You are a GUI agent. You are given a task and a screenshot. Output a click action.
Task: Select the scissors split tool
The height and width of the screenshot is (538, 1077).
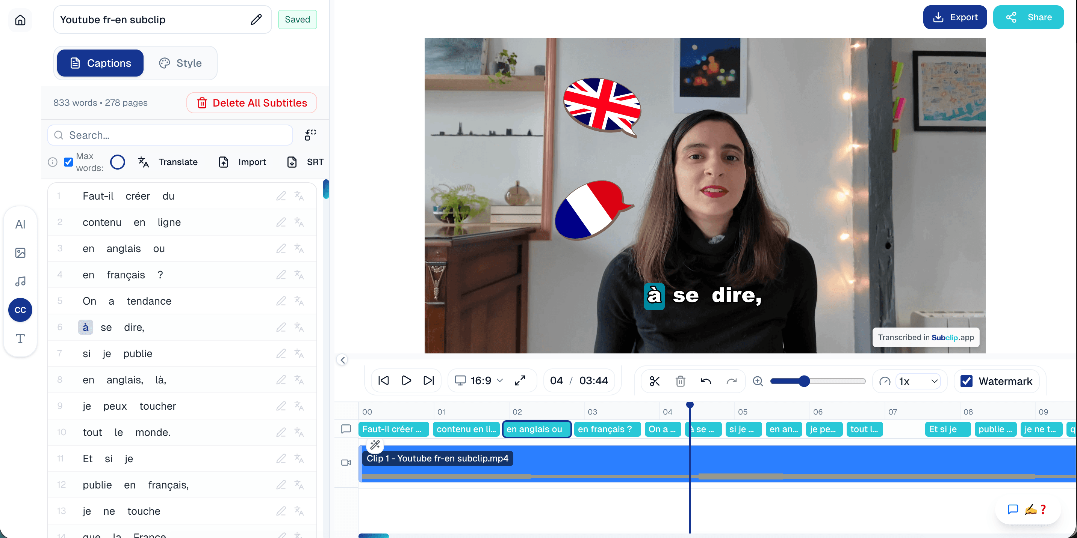pyautogui.click(x=654, y=381)
